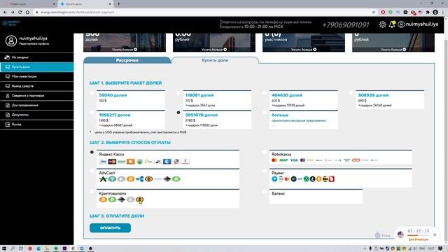Choose Payeer payment radio
The width and height of the screenshot is (448, 252).
click(265, 171)
